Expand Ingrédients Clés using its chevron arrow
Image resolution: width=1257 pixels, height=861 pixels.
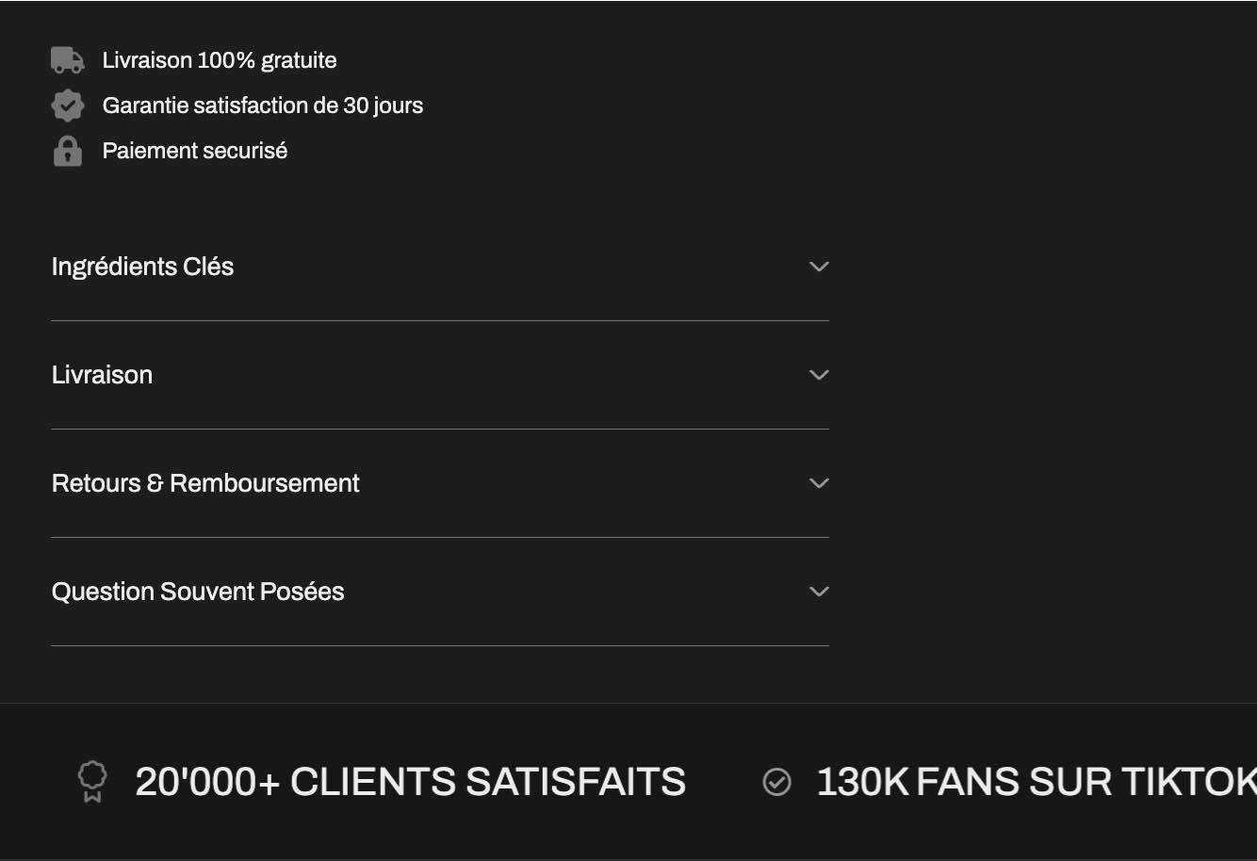[x=819, y=267]
